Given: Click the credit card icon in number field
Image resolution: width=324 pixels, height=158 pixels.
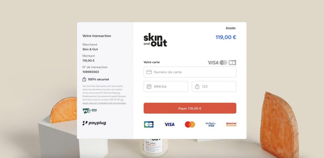Looking at the screenshot, I should coord(149,72).
